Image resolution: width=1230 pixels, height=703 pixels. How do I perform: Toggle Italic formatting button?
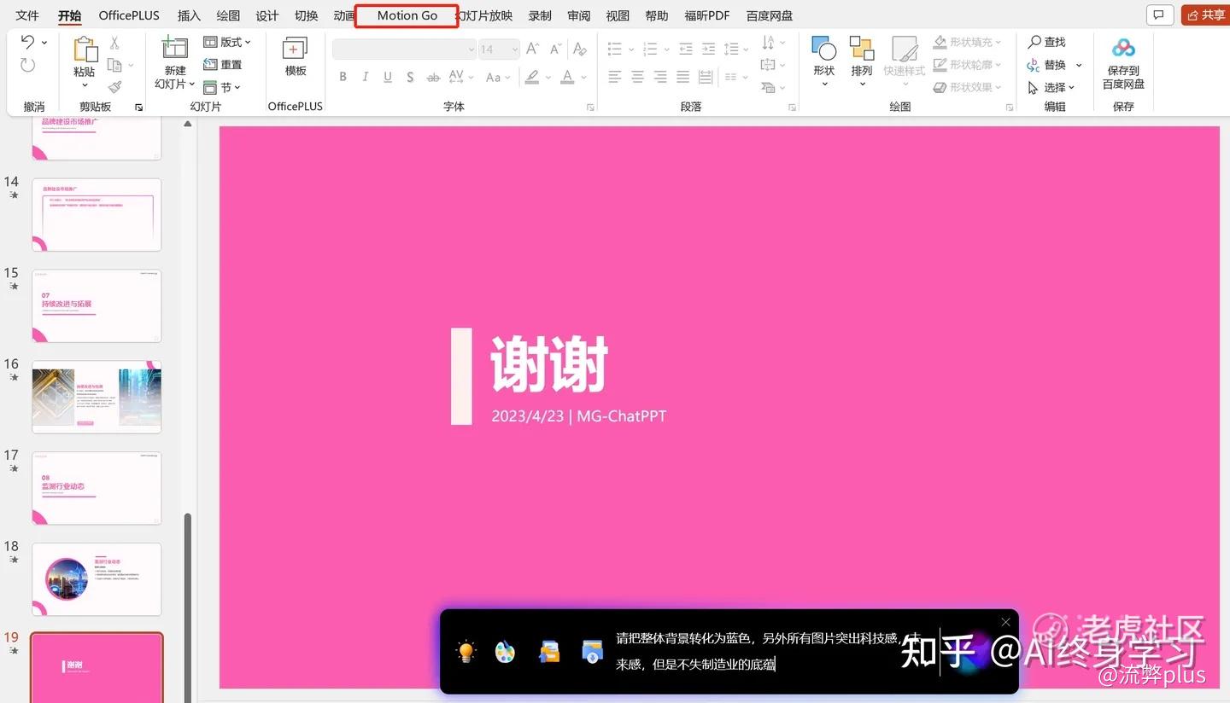pos(365,77)
